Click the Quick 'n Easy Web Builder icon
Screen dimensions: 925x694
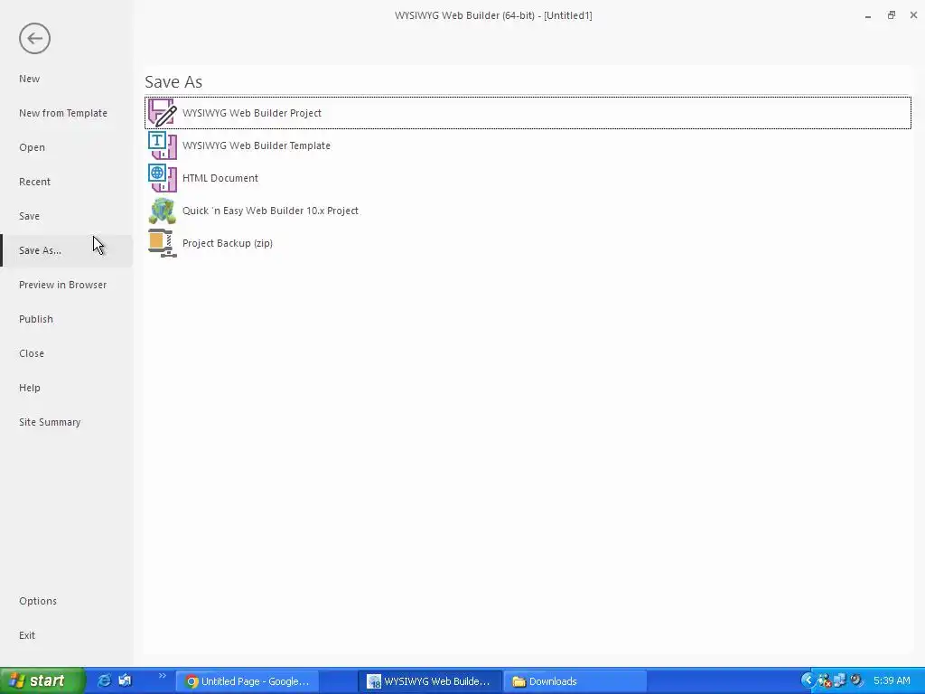click(163, 210)
